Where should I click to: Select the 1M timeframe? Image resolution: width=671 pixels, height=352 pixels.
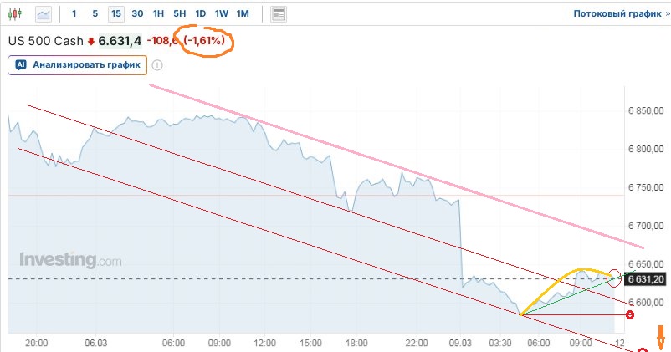coord(243,13)
